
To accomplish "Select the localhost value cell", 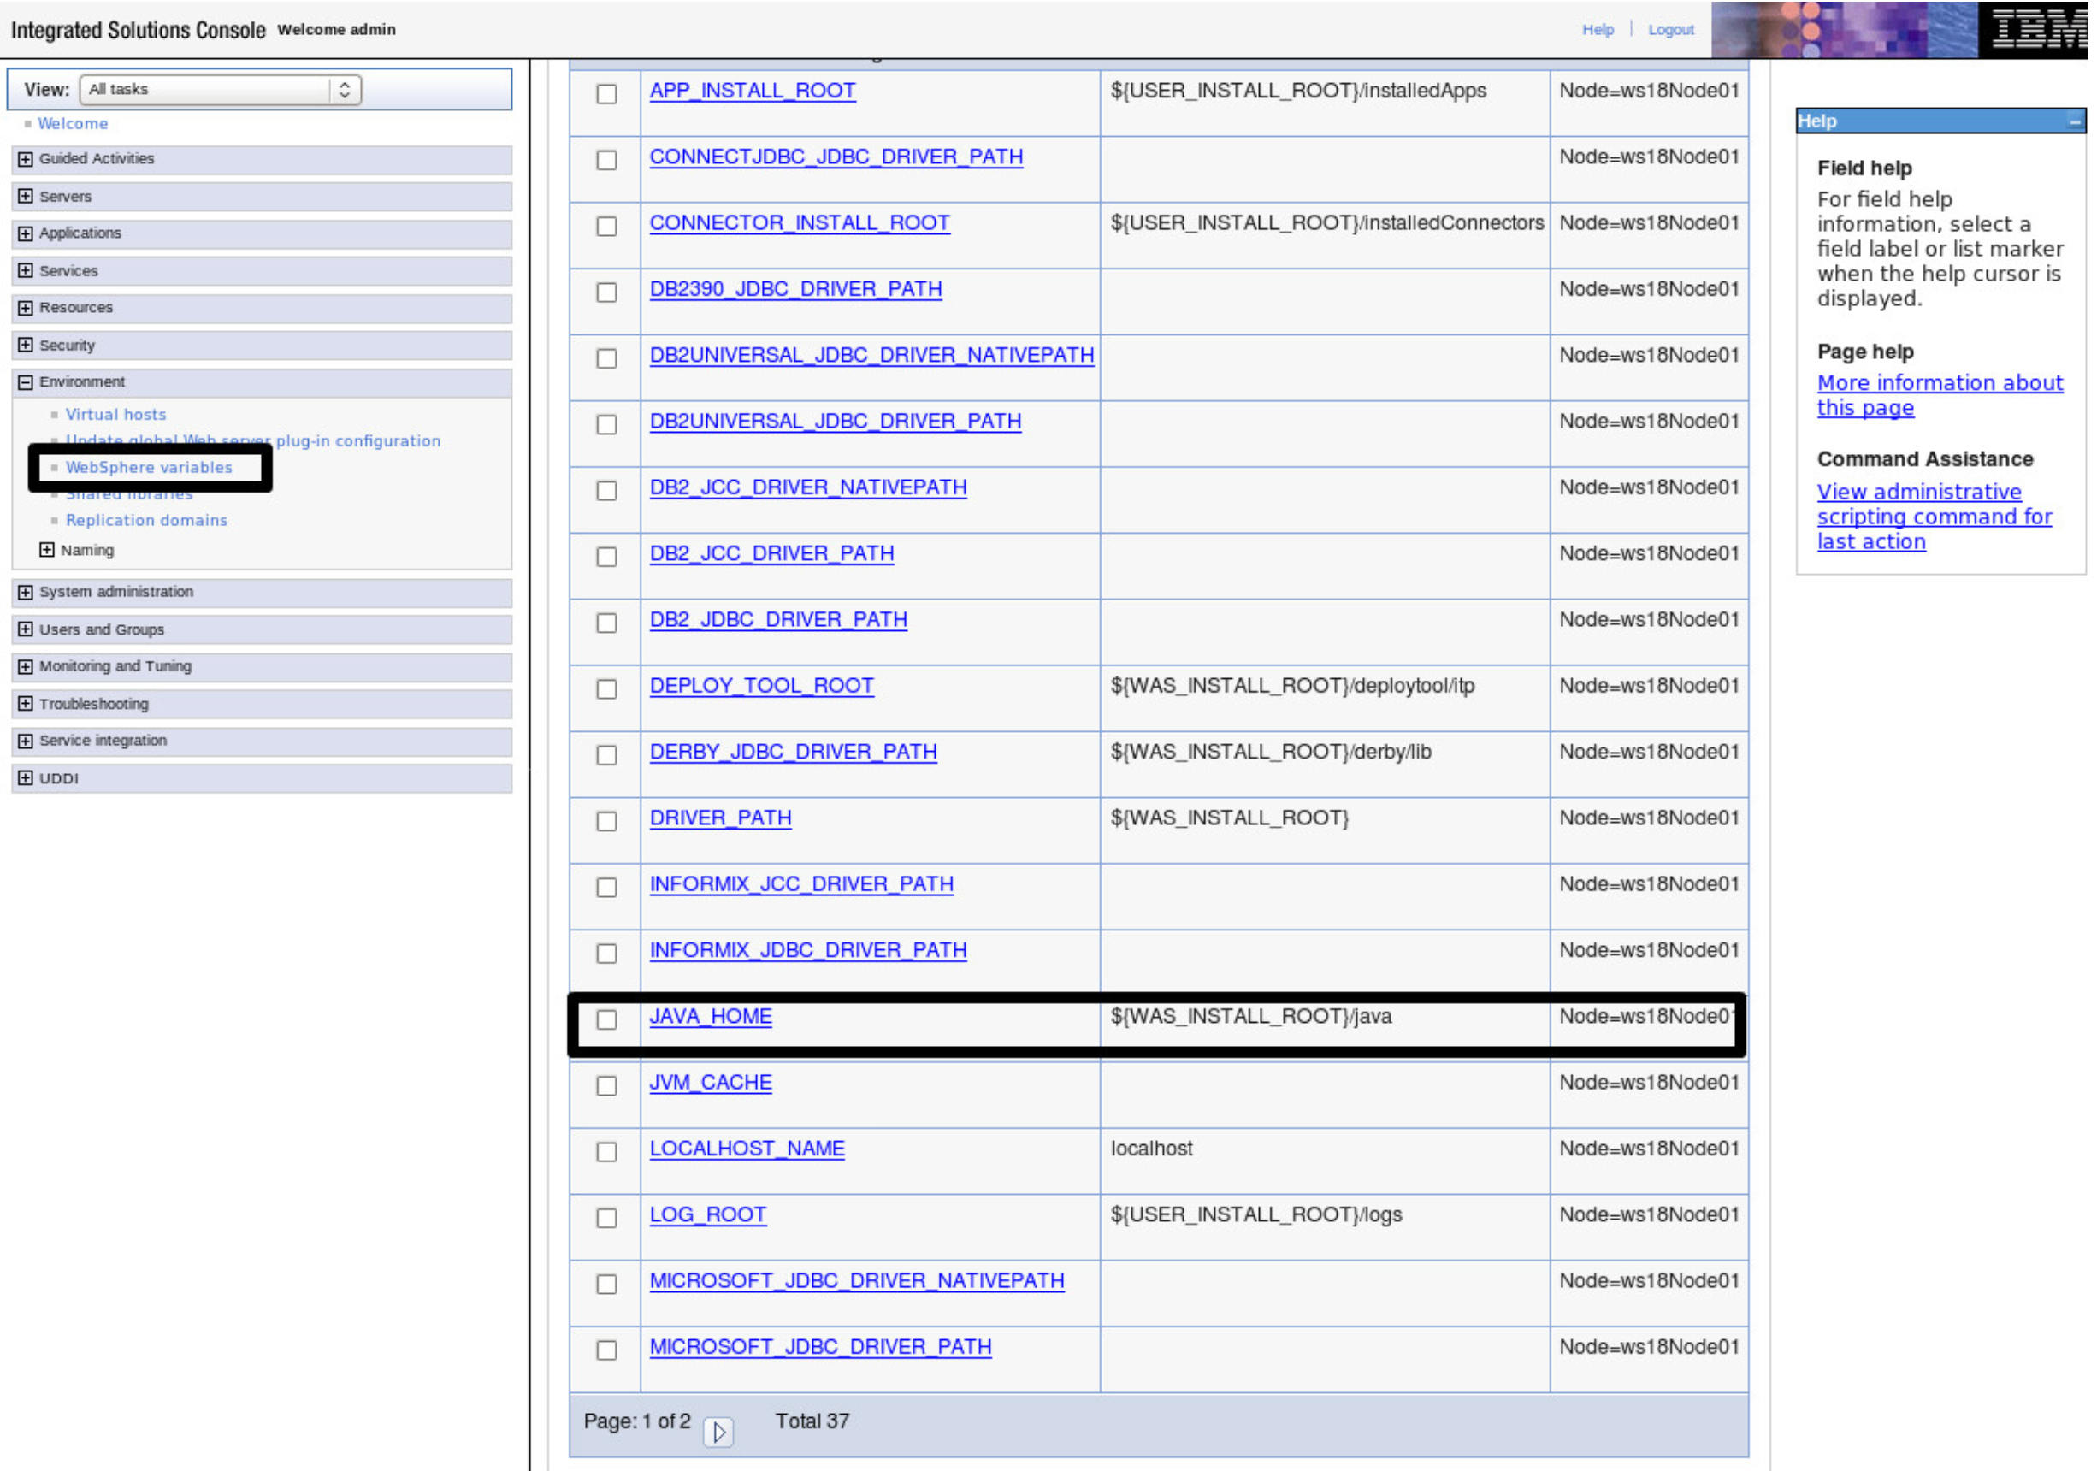I will (1326, 1161).
